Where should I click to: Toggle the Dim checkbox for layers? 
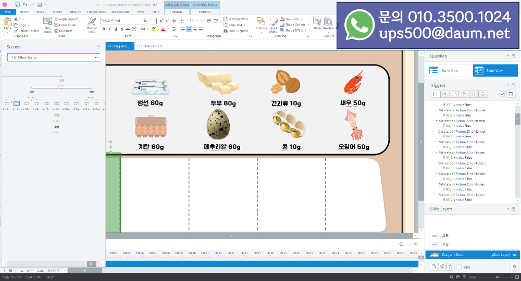coord(459,267)
